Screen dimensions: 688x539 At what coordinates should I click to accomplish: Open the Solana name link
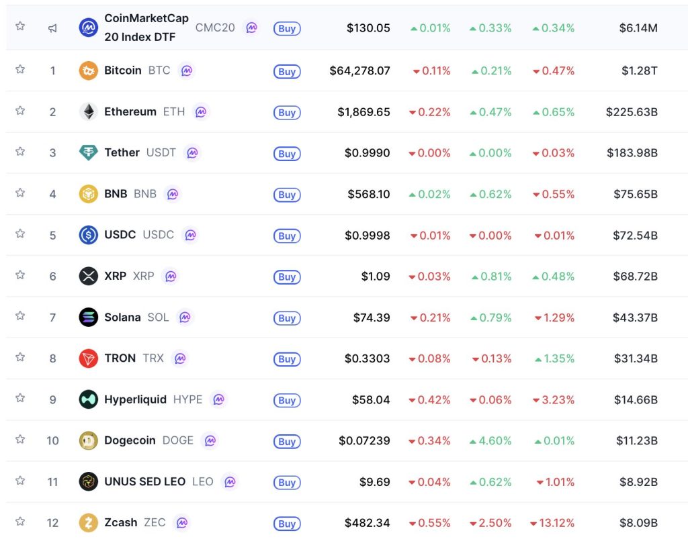pos(122,317)
